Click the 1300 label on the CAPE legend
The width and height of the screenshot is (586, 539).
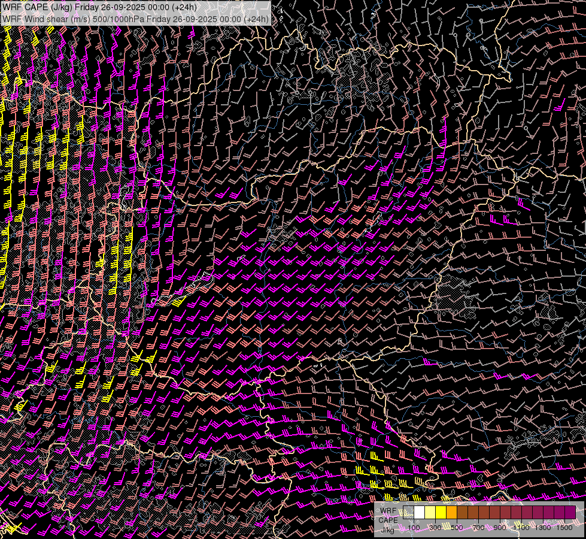tap(543, 528)
